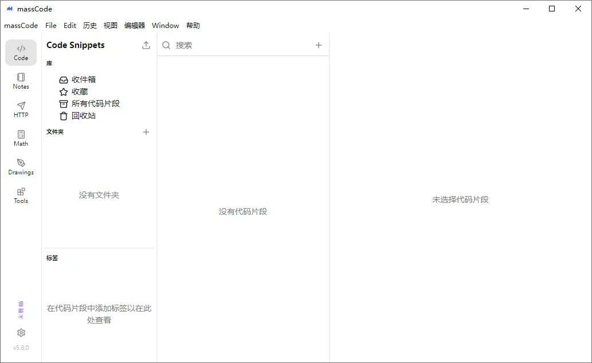
Task: Click the export icon beside Code Snippets
Action: (x=146, y=45)
